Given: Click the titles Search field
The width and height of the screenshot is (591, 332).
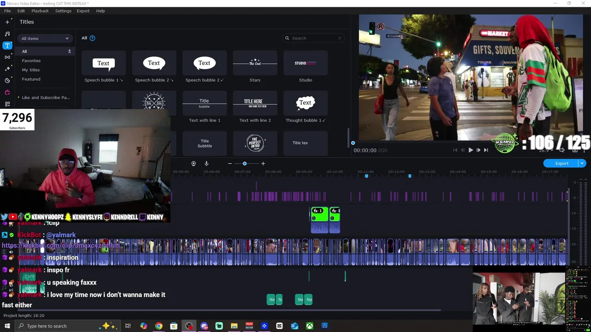Looking at the screenshot, I should pos(314,38).
